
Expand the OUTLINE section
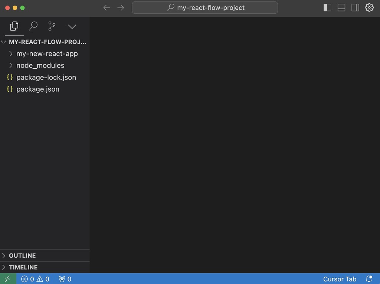[x=23, y=255]
